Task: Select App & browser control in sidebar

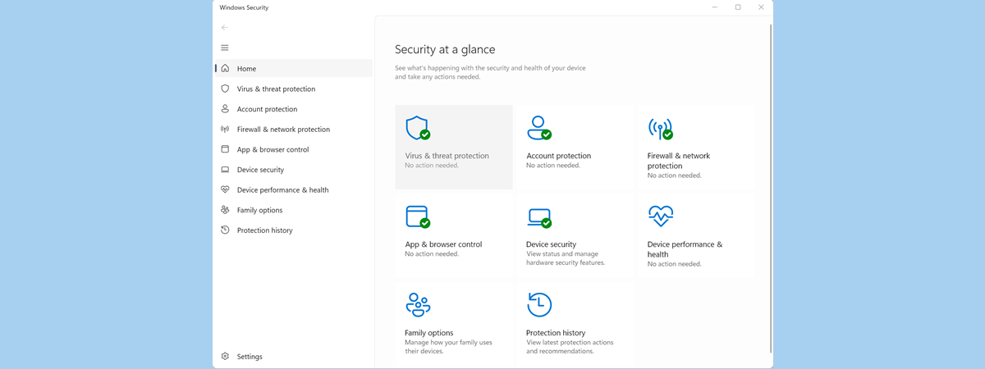Action: pyautogui.click(x=294, y=149)
